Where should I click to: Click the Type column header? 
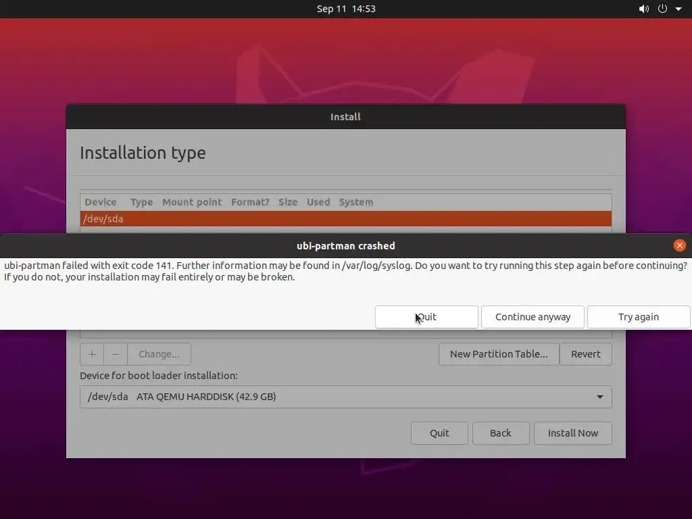coord(142,202)
